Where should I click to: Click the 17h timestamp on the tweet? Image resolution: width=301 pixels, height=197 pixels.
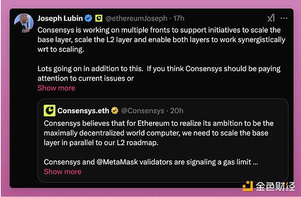(x=179, y=19)
